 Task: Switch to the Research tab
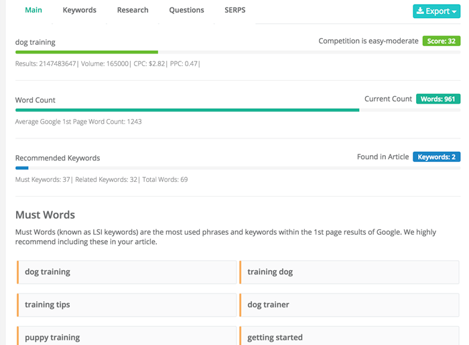coord(133,10)
